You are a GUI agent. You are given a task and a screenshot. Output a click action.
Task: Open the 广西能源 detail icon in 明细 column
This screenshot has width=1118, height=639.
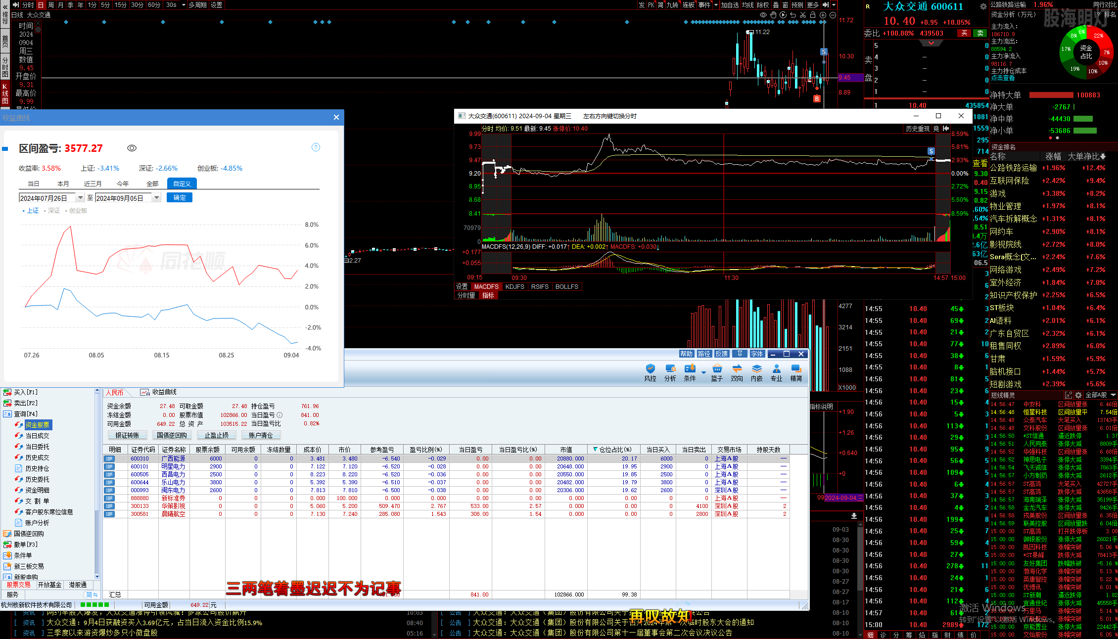109,458
